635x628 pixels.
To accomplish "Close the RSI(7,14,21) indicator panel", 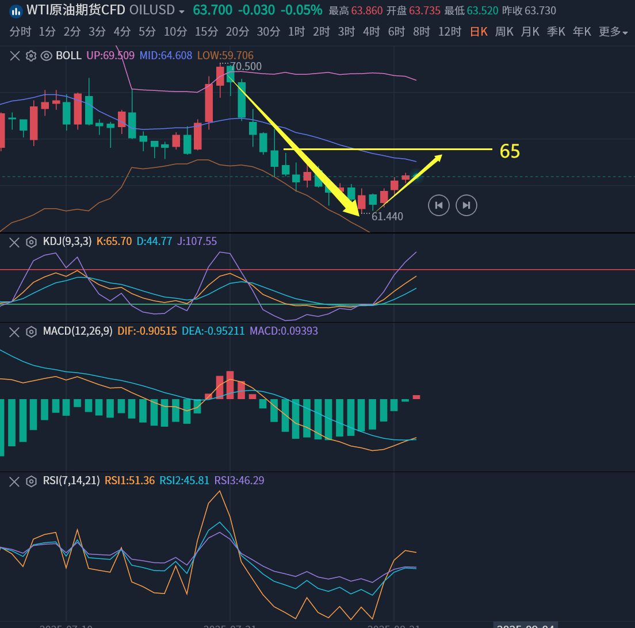I will tap(15, 481).
